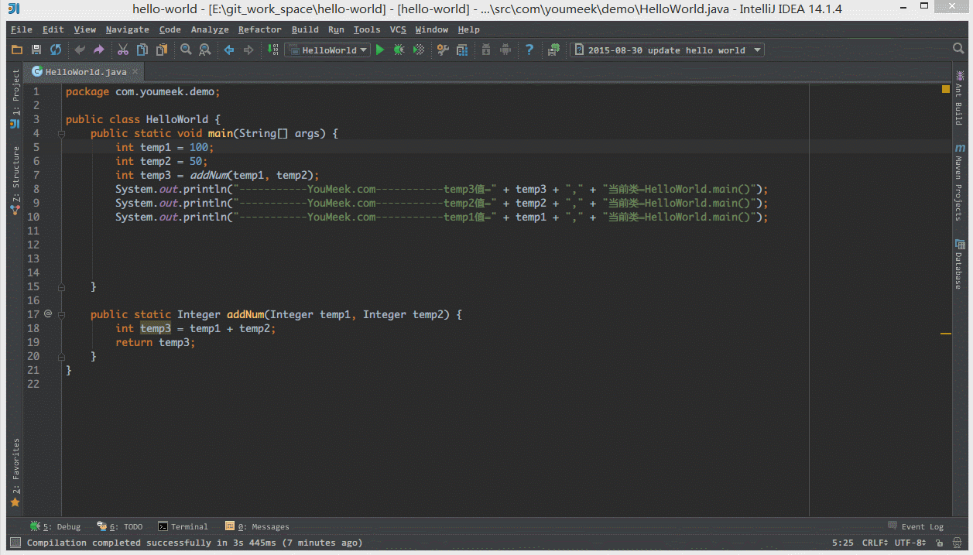Start debugging with the Debug bug icon

coord(399,50)
